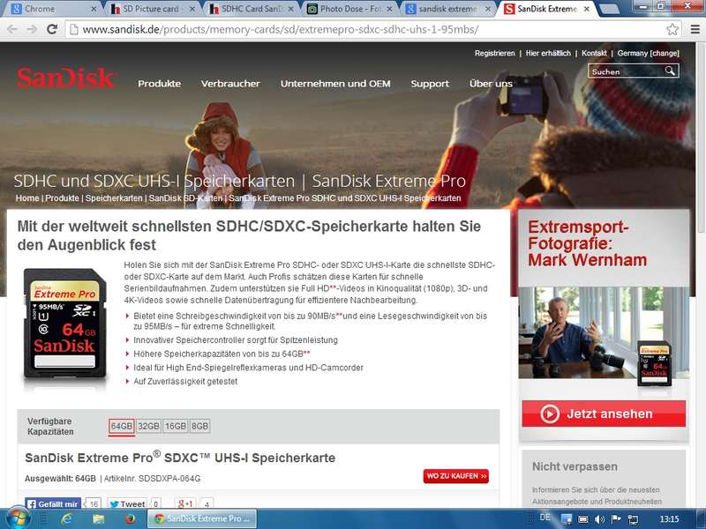Screen dimensions: 706x529
Task: Click the search magnifier icon on SanDisk site
Action: click(x=671, y=71)
